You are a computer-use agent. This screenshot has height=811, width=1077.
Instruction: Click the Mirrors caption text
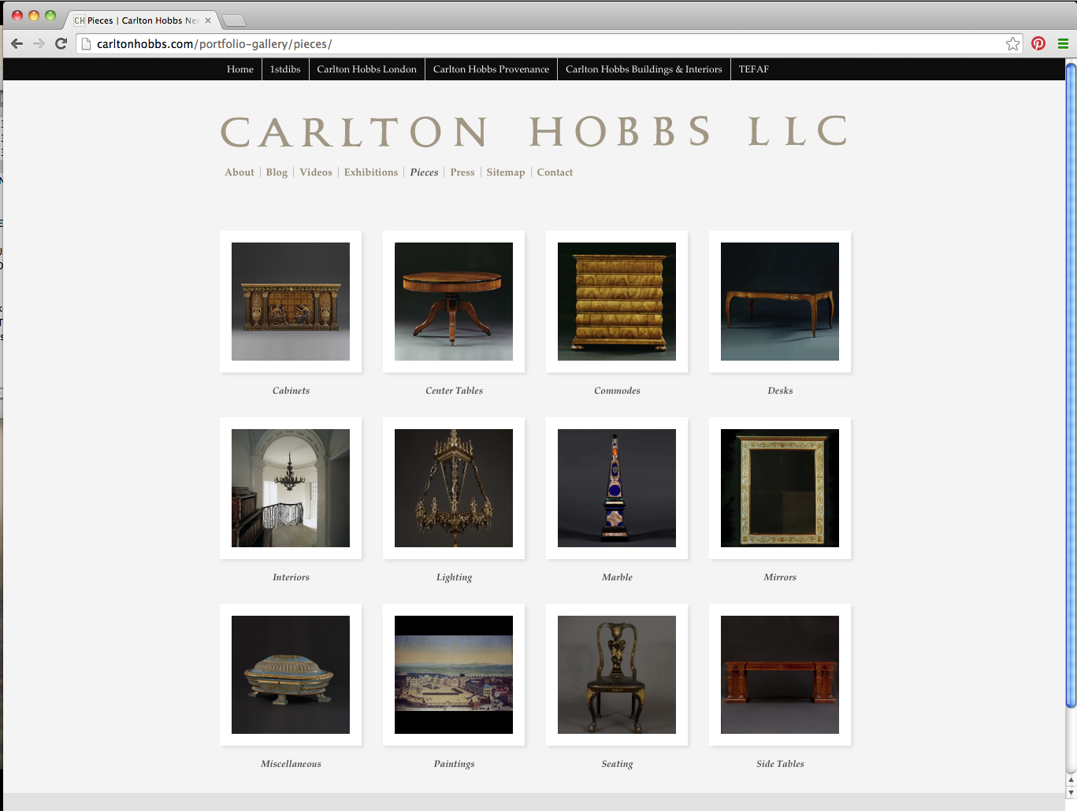click(x=780, y=577)
